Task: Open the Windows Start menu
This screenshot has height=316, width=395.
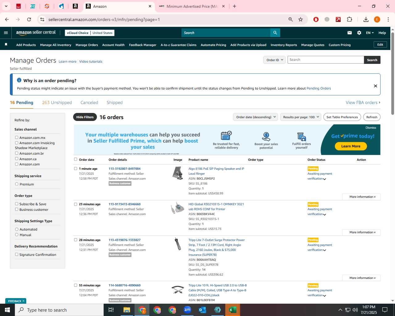Action: point(7,310)
